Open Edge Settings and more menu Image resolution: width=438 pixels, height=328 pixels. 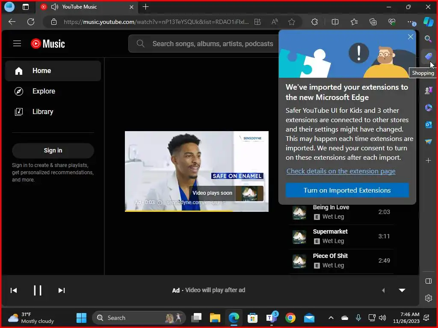point(411,22)
